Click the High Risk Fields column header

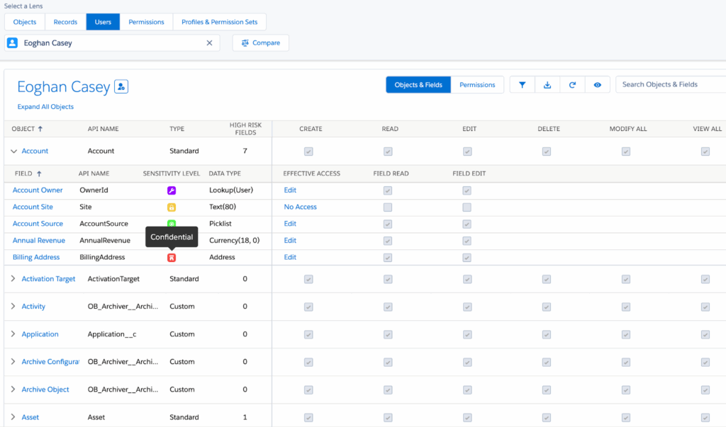(x=245, y=129)
